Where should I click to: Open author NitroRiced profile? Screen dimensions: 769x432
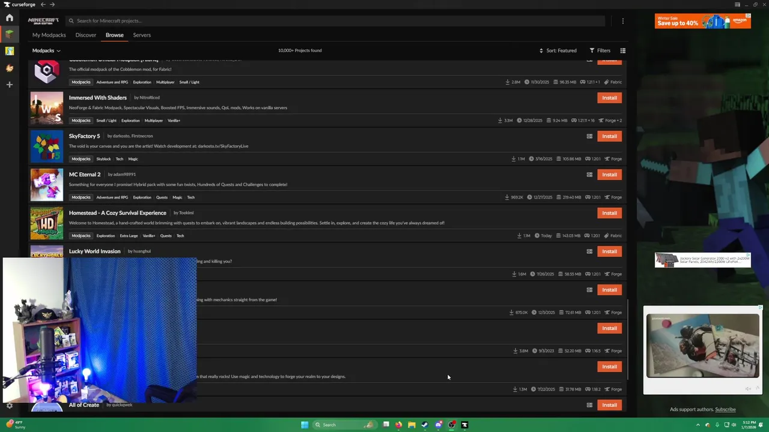click(x=150, y=97)
